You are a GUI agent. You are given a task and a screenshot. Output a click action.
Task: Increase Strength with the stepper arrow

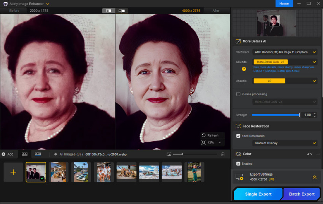coord(315,114)
